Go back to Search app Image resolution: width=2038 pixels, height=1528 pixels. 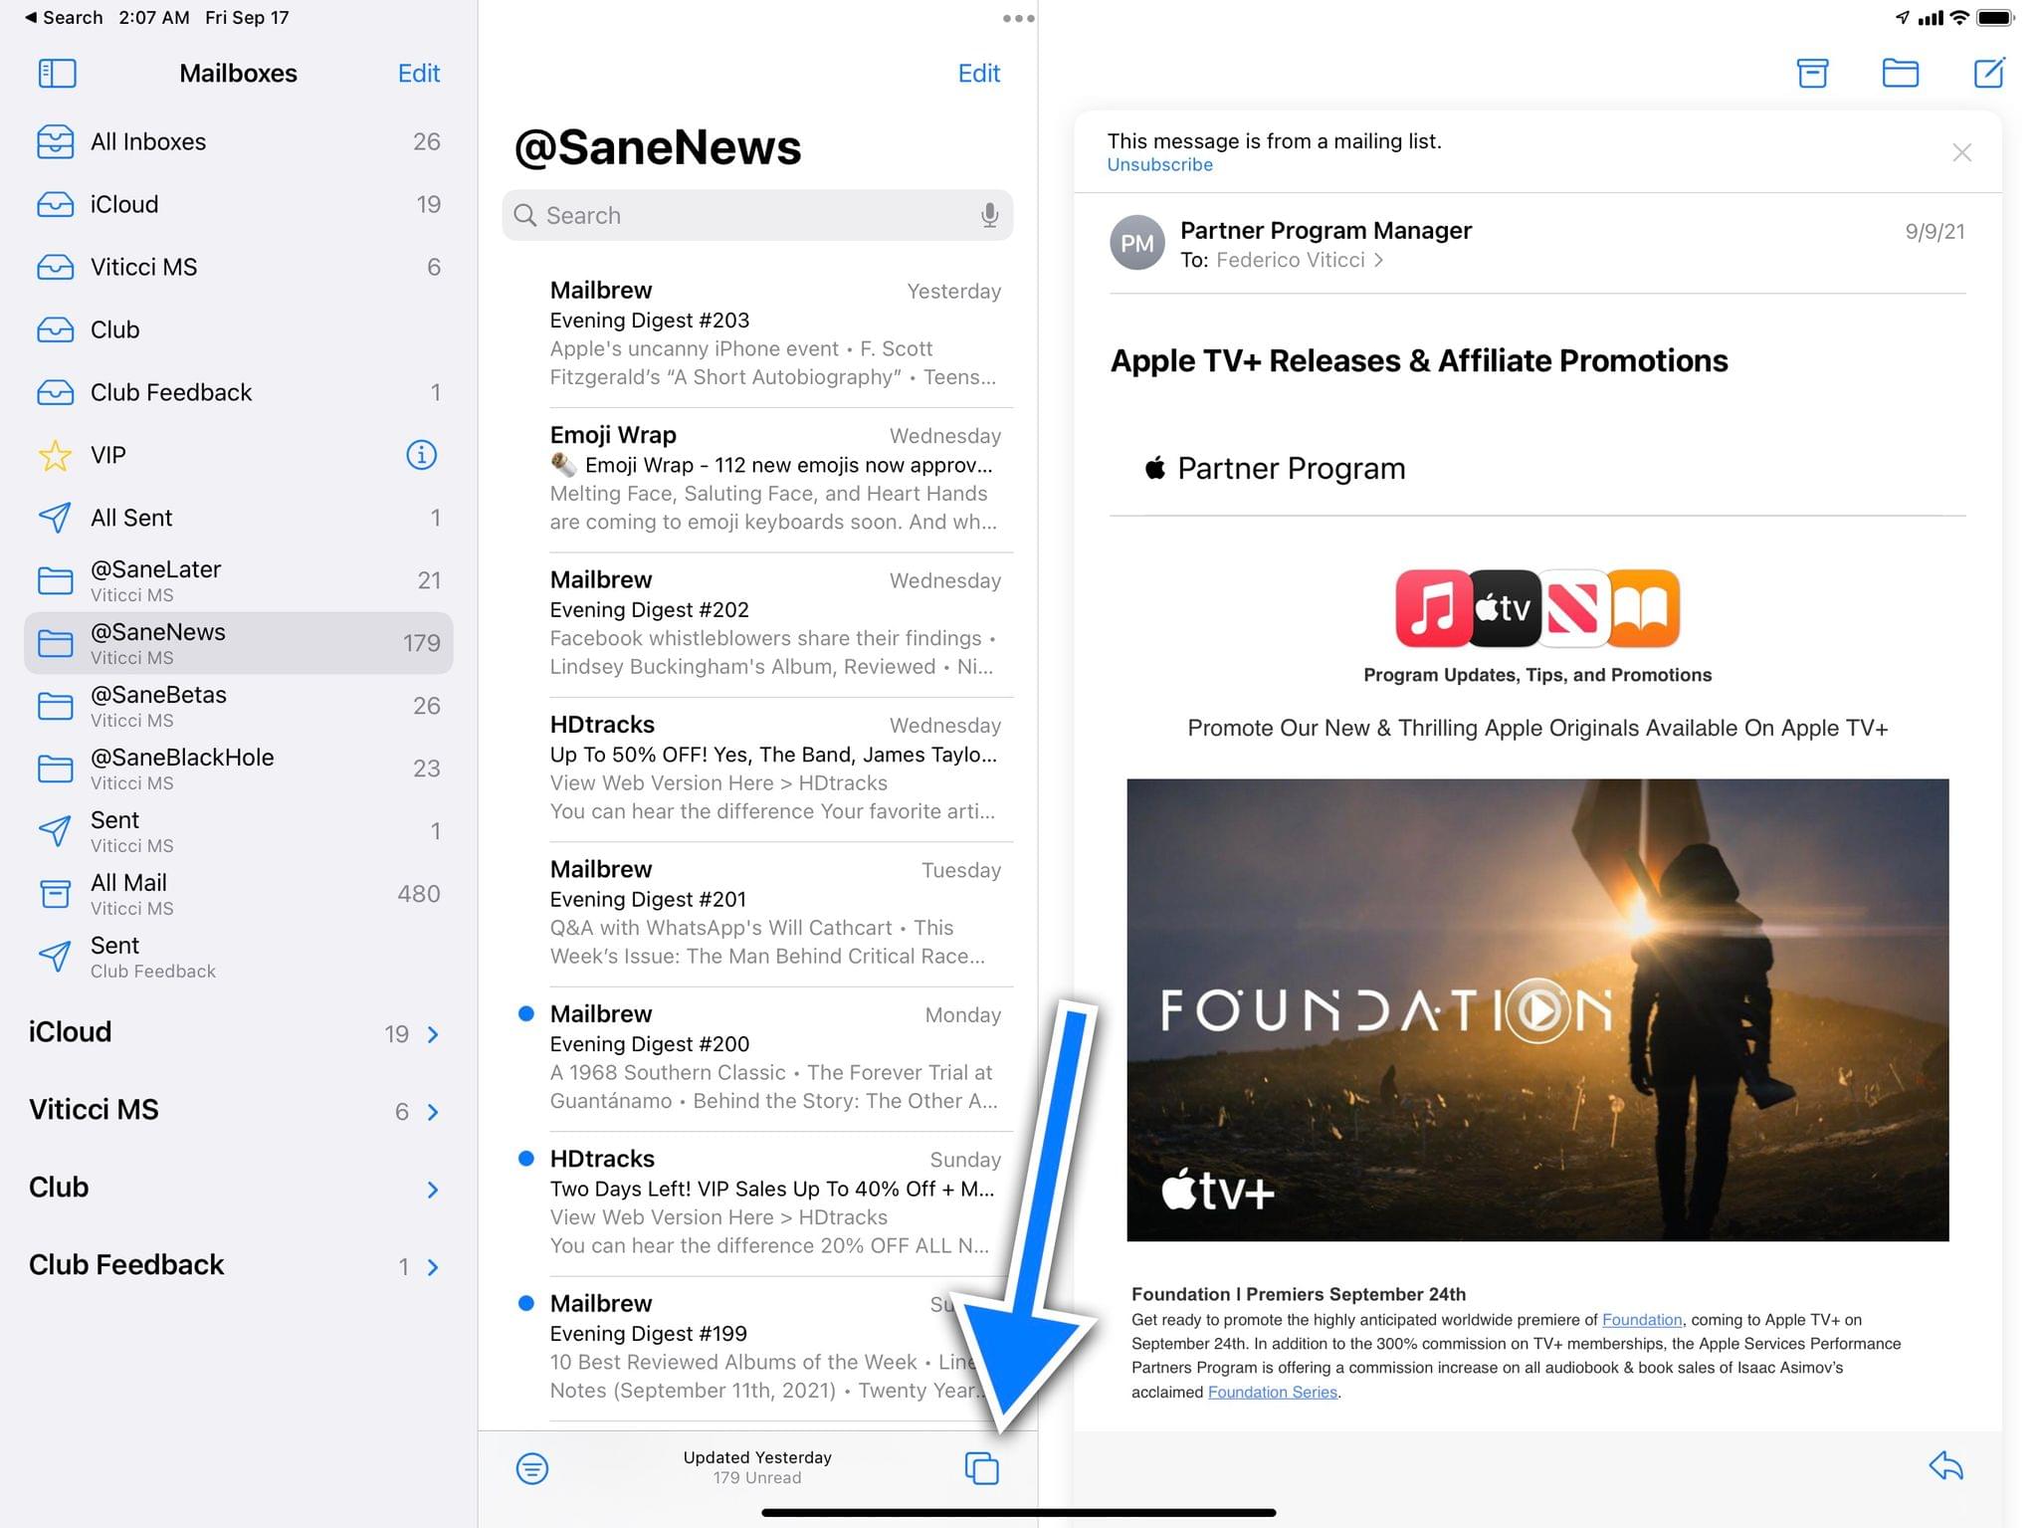[x=64, y=17]
